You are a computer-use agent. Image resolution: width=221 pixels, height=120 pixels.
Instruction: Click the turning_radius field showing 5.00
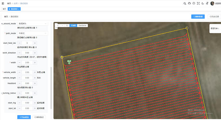[27, 93]
